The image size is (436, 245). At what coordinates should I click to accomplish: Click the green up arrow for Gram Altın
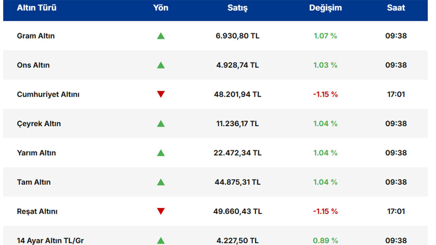[161, 36]
